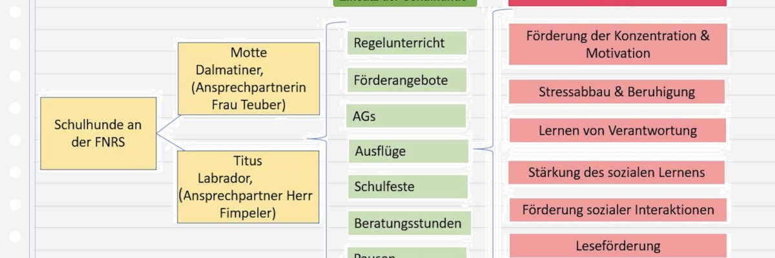Click the 'AGs' green node
Image resolution: width=775 pixels, height=258 pixels.
[x=407, y=117]
